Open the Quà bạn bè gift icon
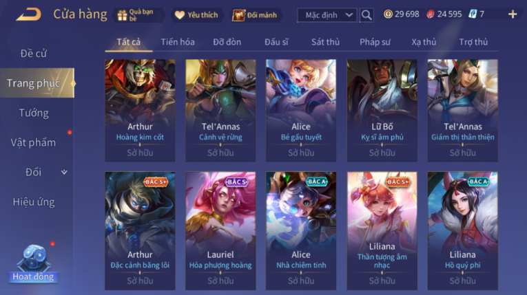527x295 pixels. (x=123, y=15)
